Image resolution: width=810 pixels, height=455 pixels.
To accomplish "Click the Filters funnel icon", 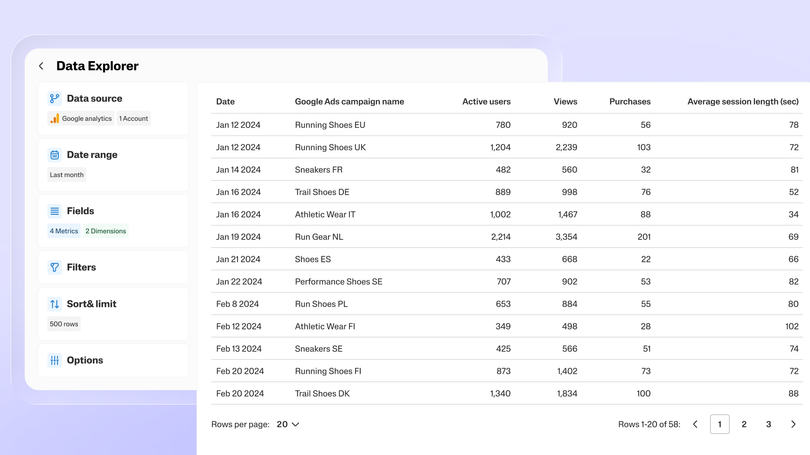I will 55,267.
